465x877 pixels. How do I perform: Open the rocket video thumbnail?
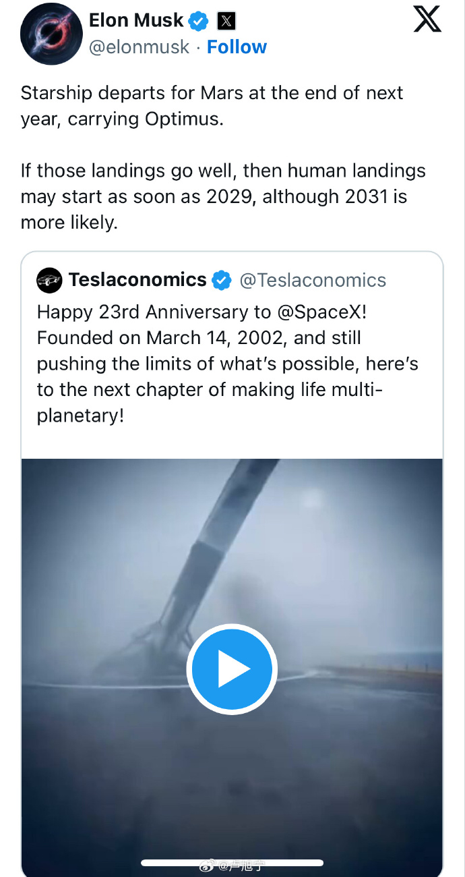(x=232, y=668)
